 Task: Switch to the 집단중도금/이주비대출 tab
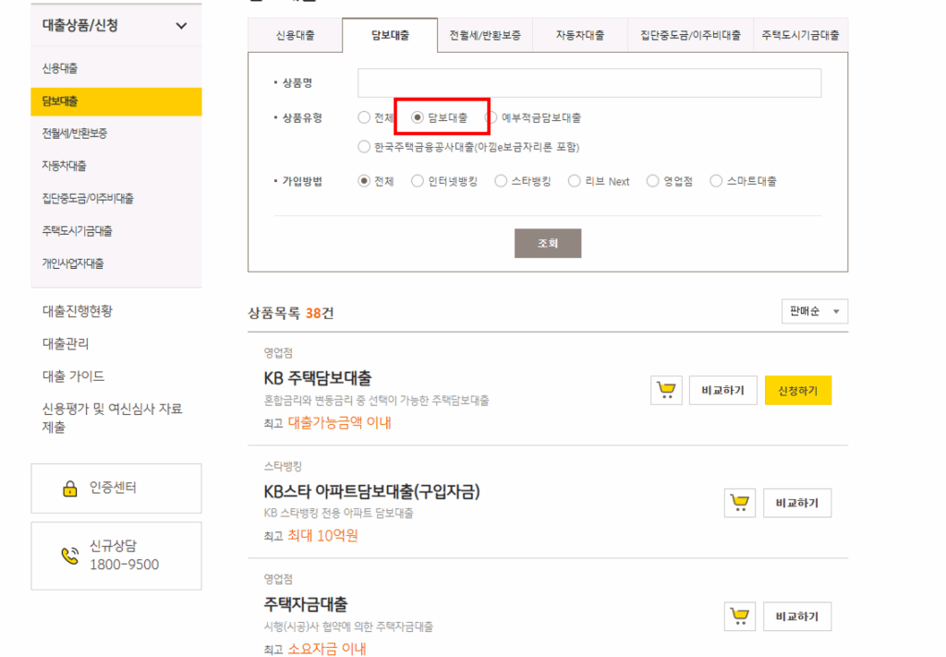tap(690, 35)
